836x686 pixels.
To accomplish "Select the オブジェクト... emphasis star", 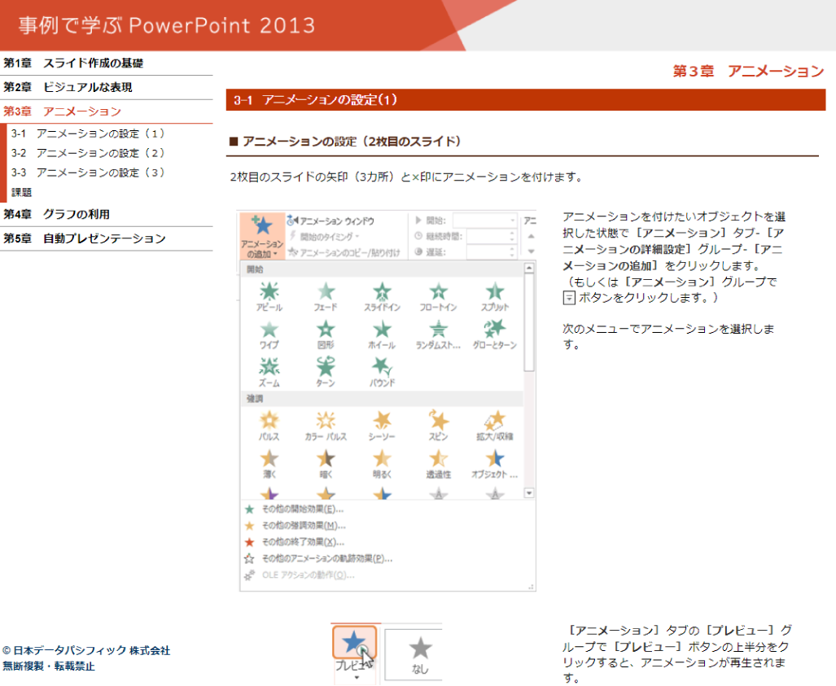I will coord(495,465).
